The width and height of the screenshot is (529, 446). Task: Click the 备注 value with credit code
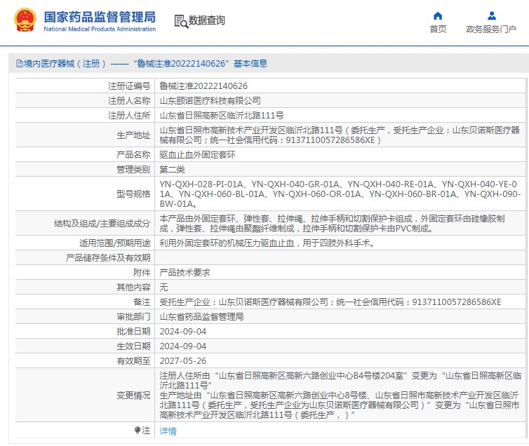(x=330, y=302)
